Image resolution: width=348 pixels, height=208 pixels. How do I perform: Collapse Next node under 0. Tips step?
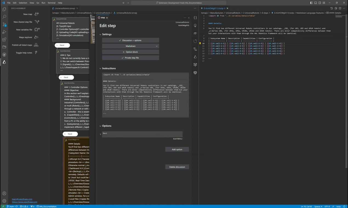point(61,77)
